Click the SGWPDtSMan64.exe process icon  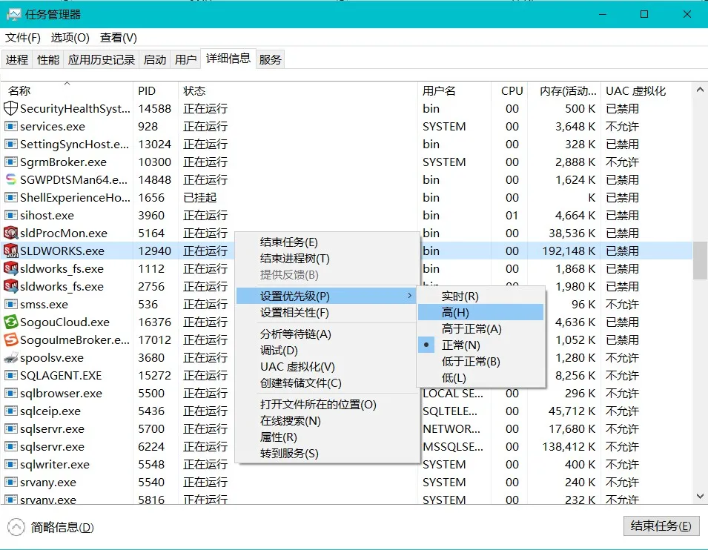[x=10, y=179]
